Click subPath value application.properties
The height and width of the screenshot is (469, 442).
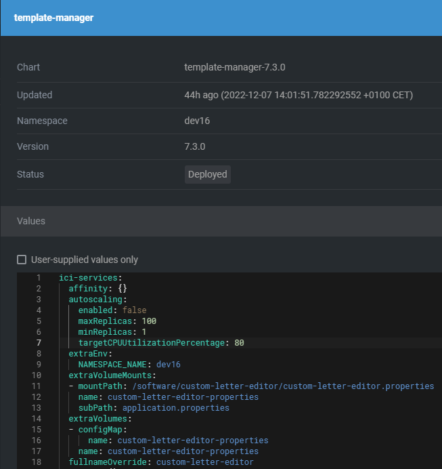pyautogui.click(x=176, y=408)
